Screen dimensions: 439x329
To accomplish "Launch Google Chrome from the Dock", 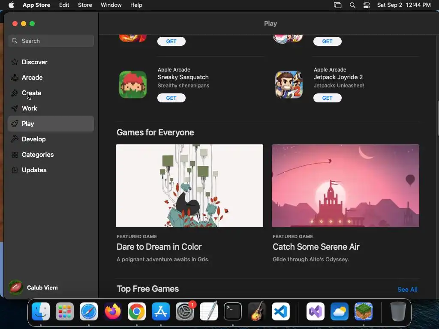I will coord(137,311).
